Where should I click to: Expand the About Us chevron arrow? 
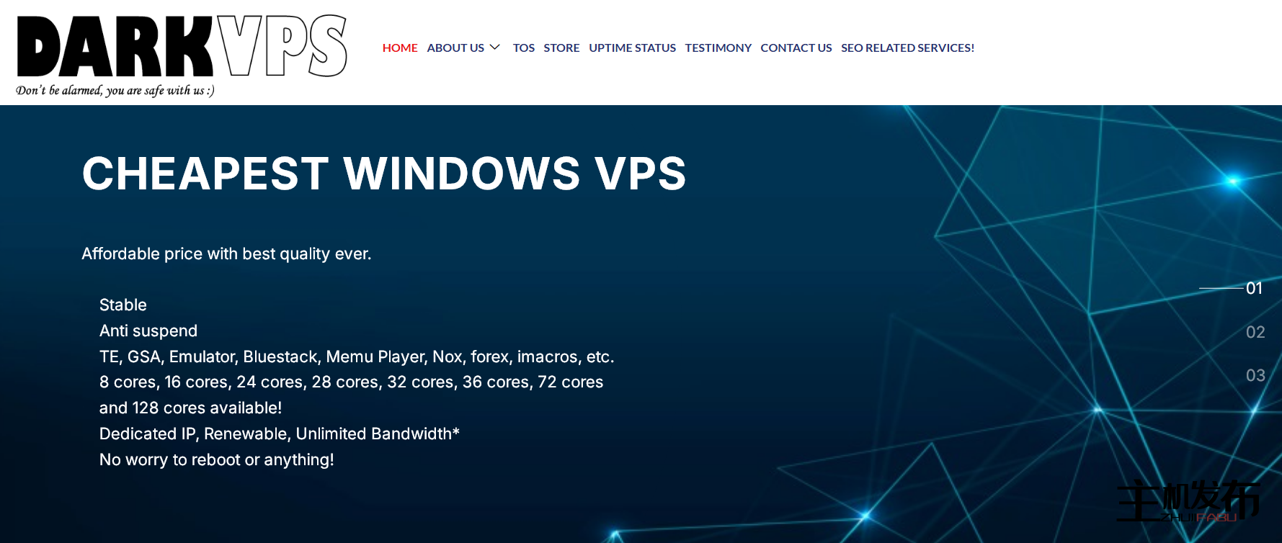point(495,48)
